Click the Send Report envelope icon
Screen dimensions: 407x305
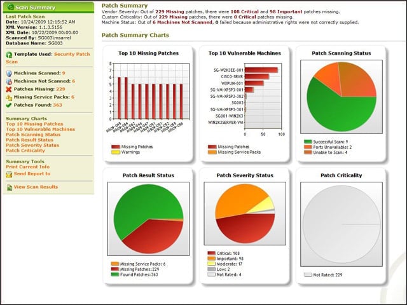point(9,174)
